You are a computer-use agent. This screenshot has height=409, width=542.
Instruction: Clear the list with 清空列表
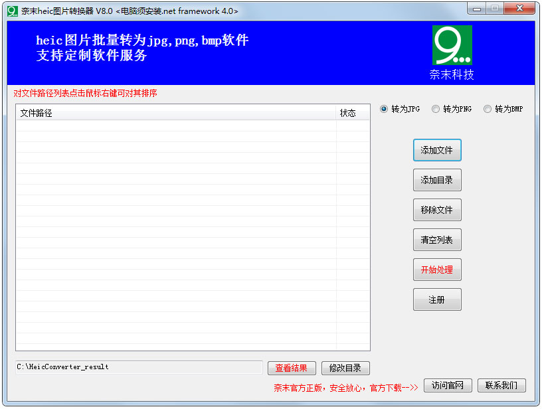437,240
